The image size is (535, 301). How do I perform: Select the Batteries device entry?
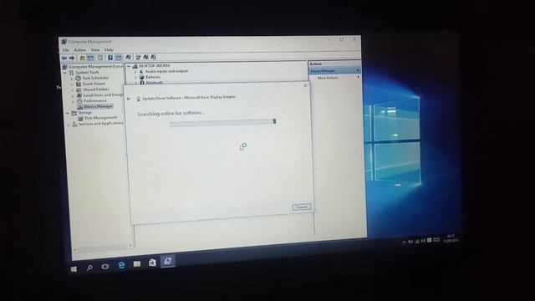153,77
